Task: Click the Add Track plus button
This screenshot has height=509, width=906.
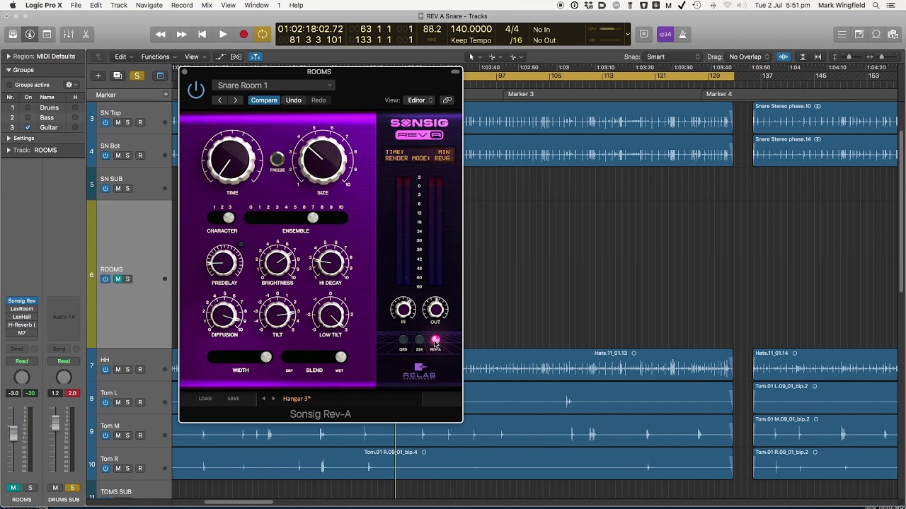Action: pyautogui.click(x=98, y=76)
